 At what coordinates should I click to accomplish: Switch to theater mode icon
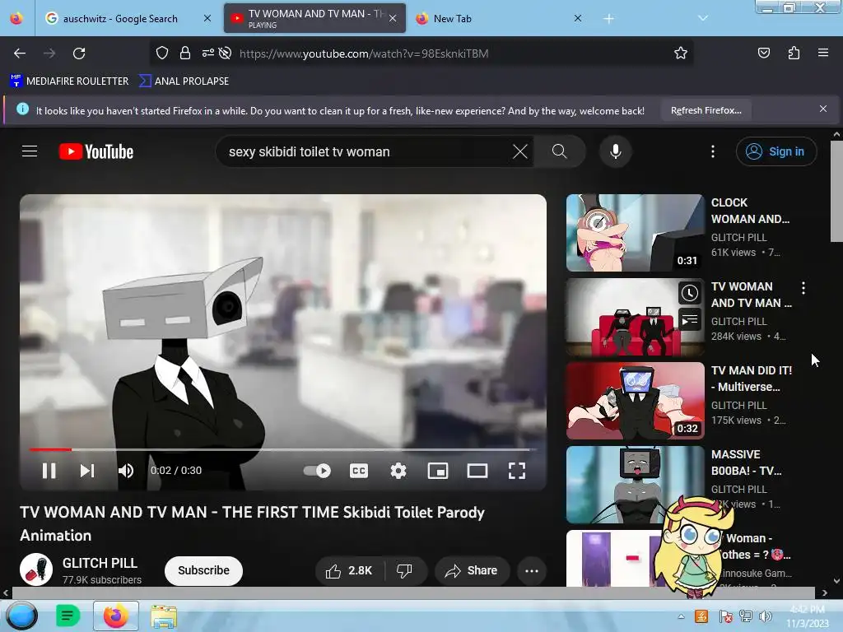(x=477, y=471)
